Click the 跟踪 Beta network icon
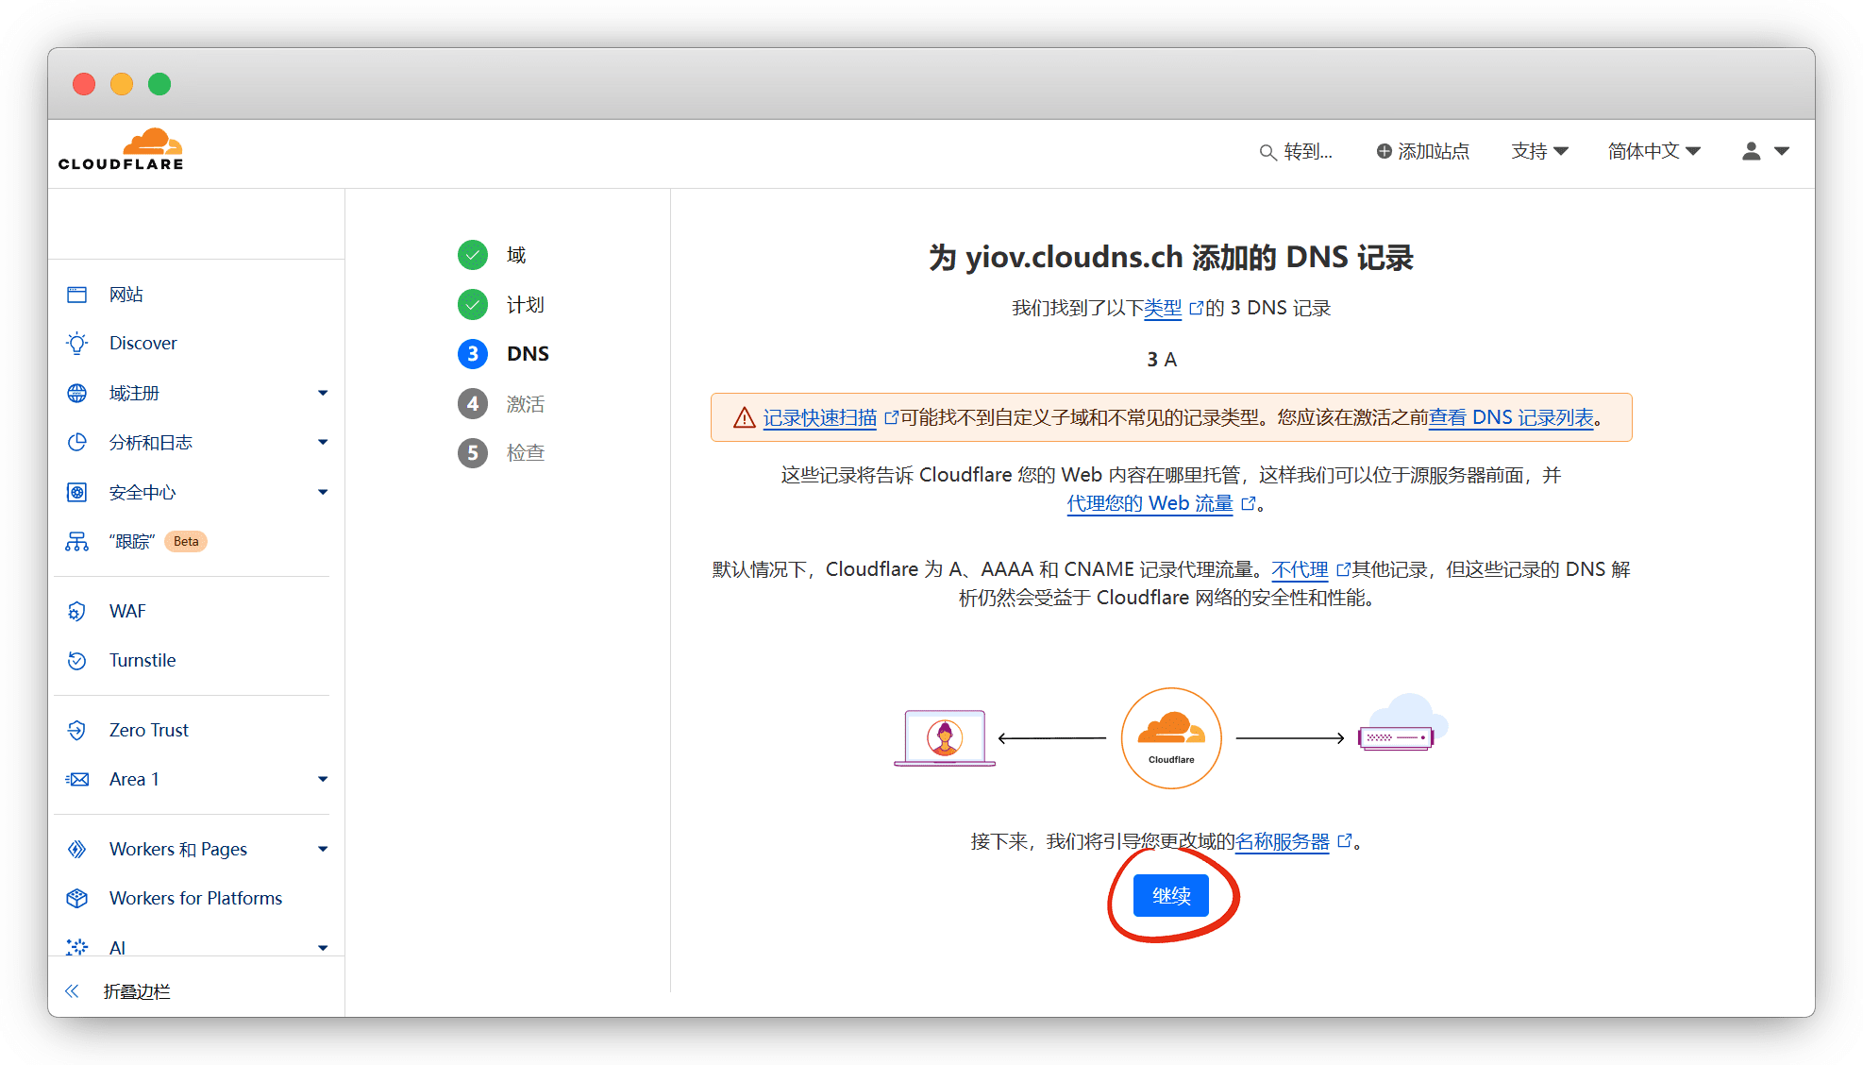Viewport: 1863px width, 1065px height. coord(77,542)
